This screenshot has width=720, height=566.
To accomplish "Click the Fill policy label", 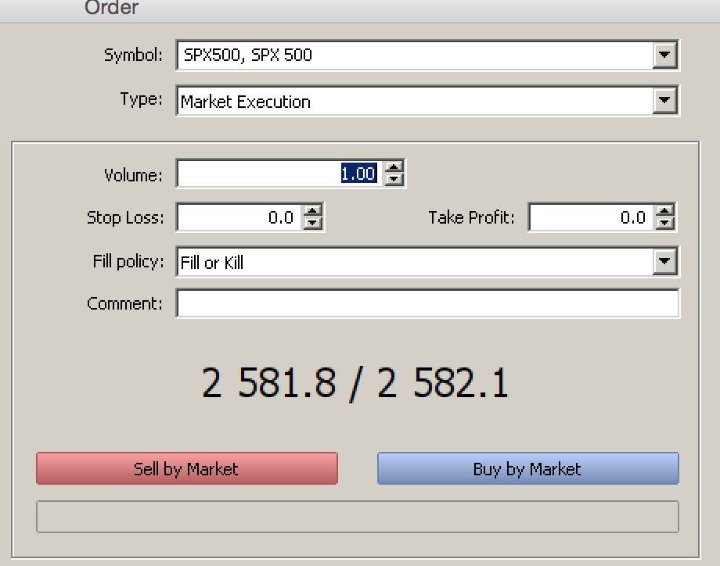I will [x=128, y=261].
